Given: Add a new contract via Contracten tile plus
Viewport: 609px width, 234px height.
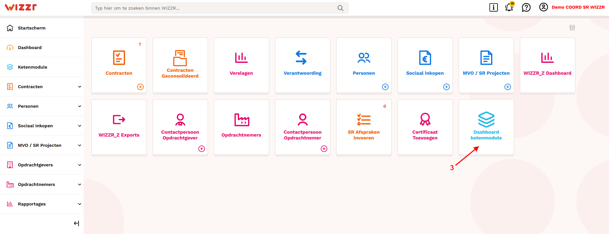Looking at the screenshot, I should click(x=140, y=87).
